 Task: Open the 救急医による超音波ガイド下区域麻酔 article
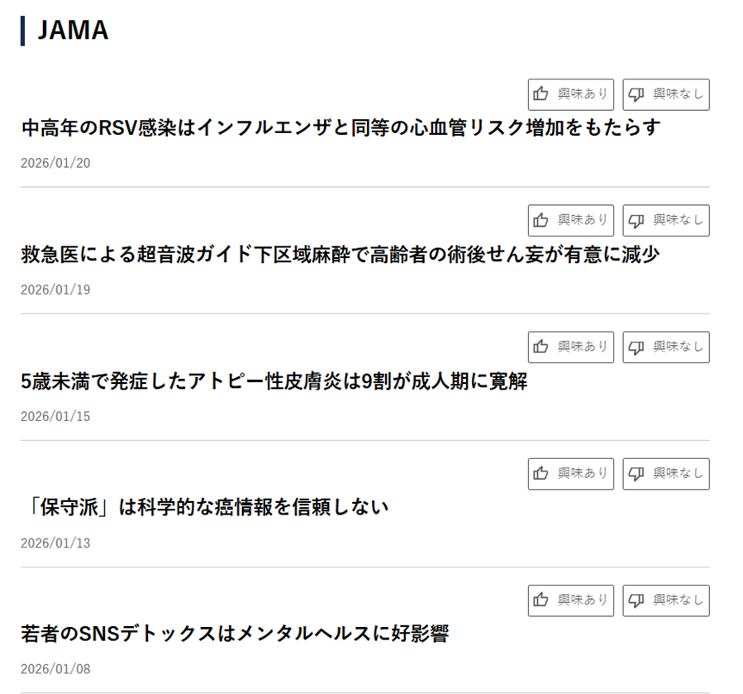pyautogui.click(x=340, y=255)
